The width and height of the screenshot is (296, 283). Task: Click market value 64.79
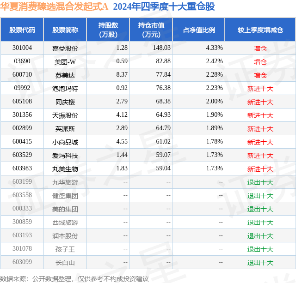pyautogui.click(x=163, y=128)
